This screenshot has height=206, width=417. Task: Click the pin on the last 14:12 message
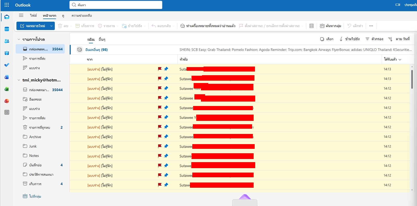coord(166,185)
